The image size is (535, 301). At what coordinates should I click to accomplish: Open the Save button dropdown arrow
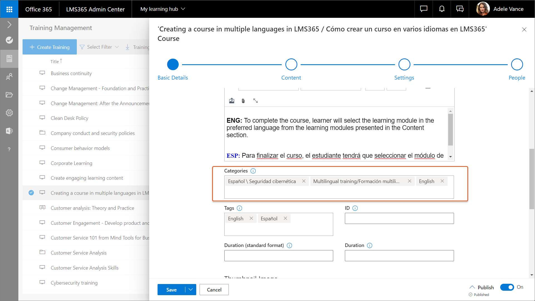pos(191,290)
